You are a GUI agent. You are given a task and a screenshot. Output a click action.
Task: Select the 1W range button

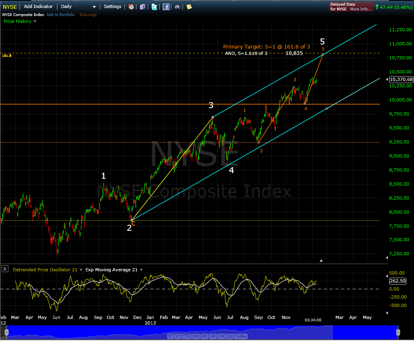[x=221, y=336]
